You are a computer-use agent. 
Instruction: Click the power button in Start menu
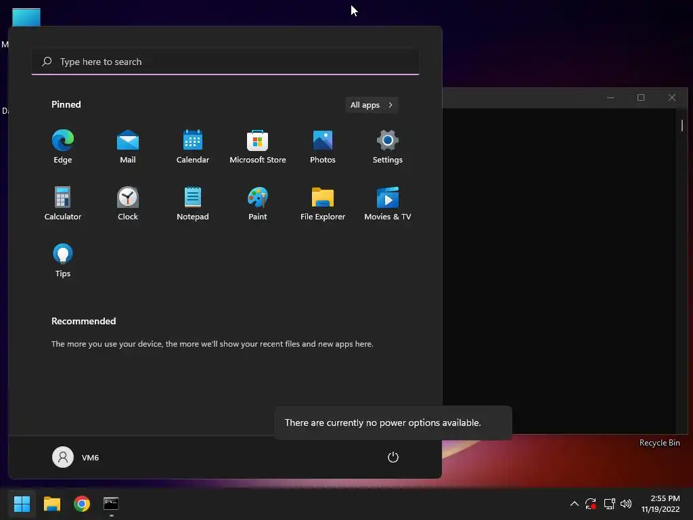(x=393, y=457)
